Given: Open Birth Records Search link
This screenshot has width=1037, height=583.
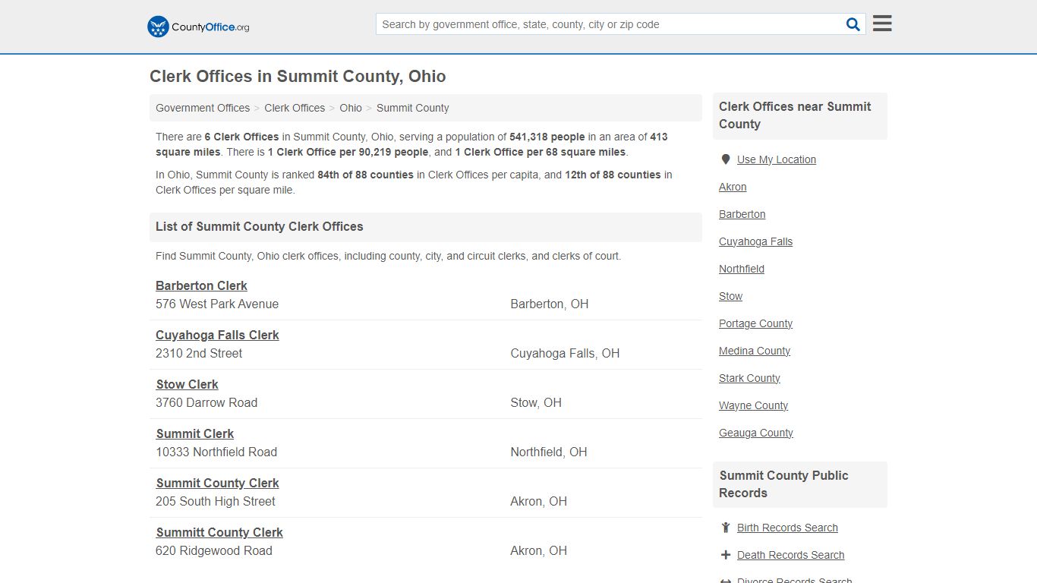Looking at the screenshot, I should [x=787, y=528].
